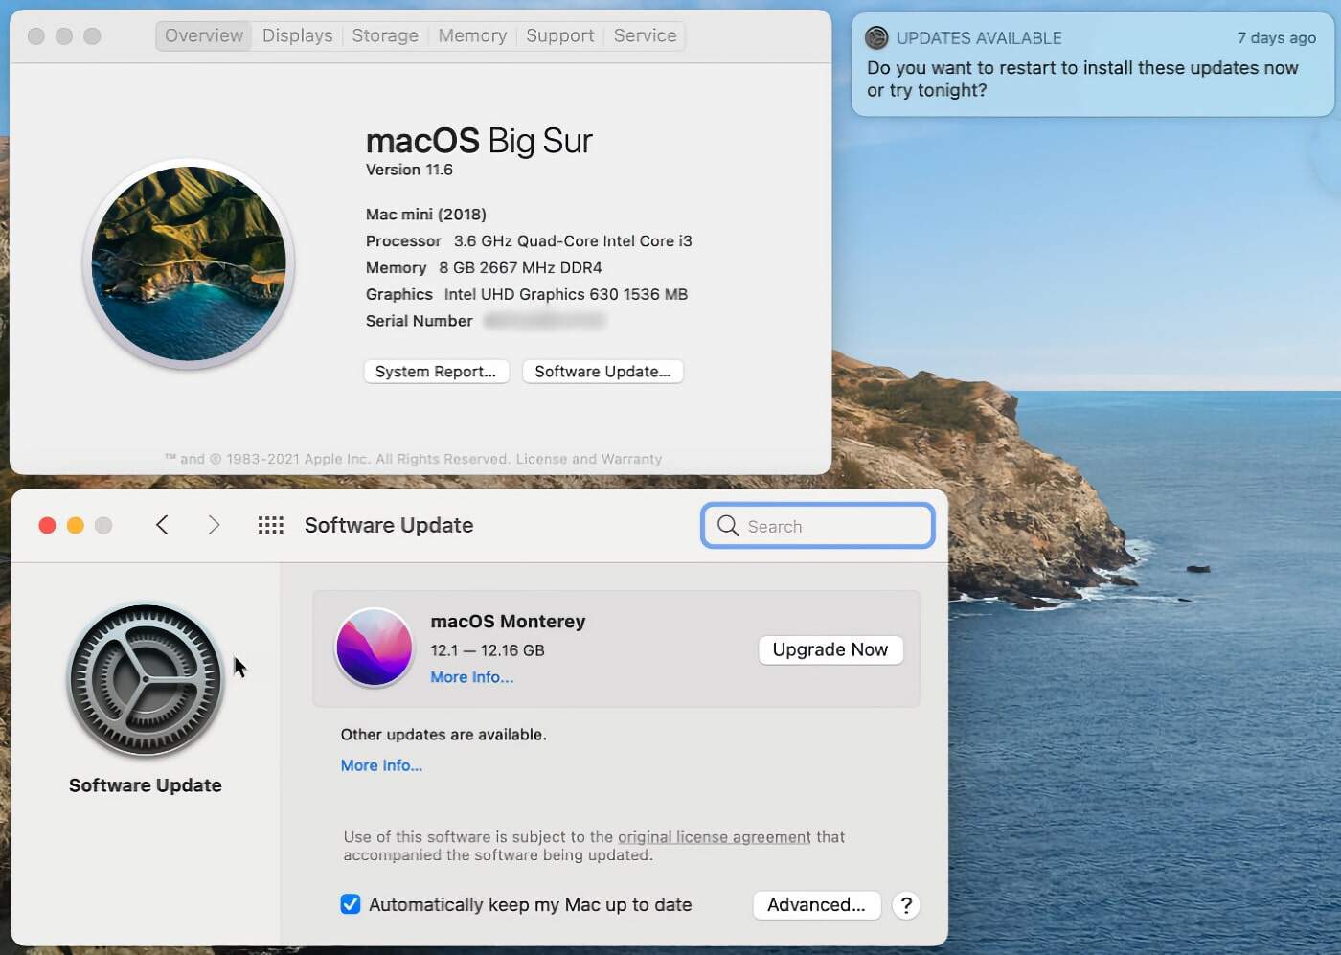Open More Info link for other updates
1341x955 pixels.
click(381, 765)
